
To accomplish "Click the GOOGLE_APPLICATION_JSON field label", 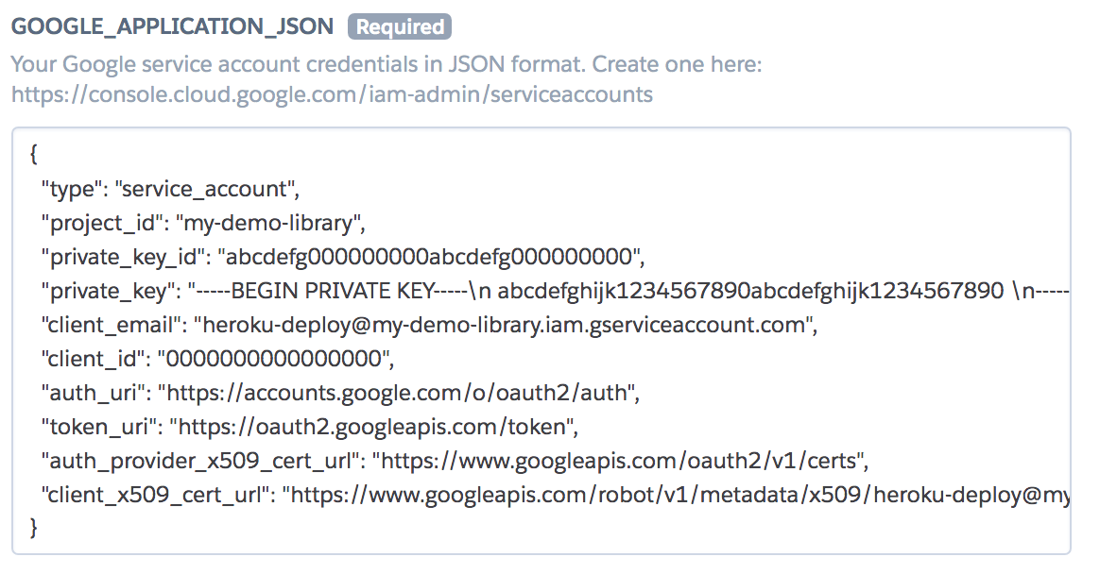I will point(173,26).
